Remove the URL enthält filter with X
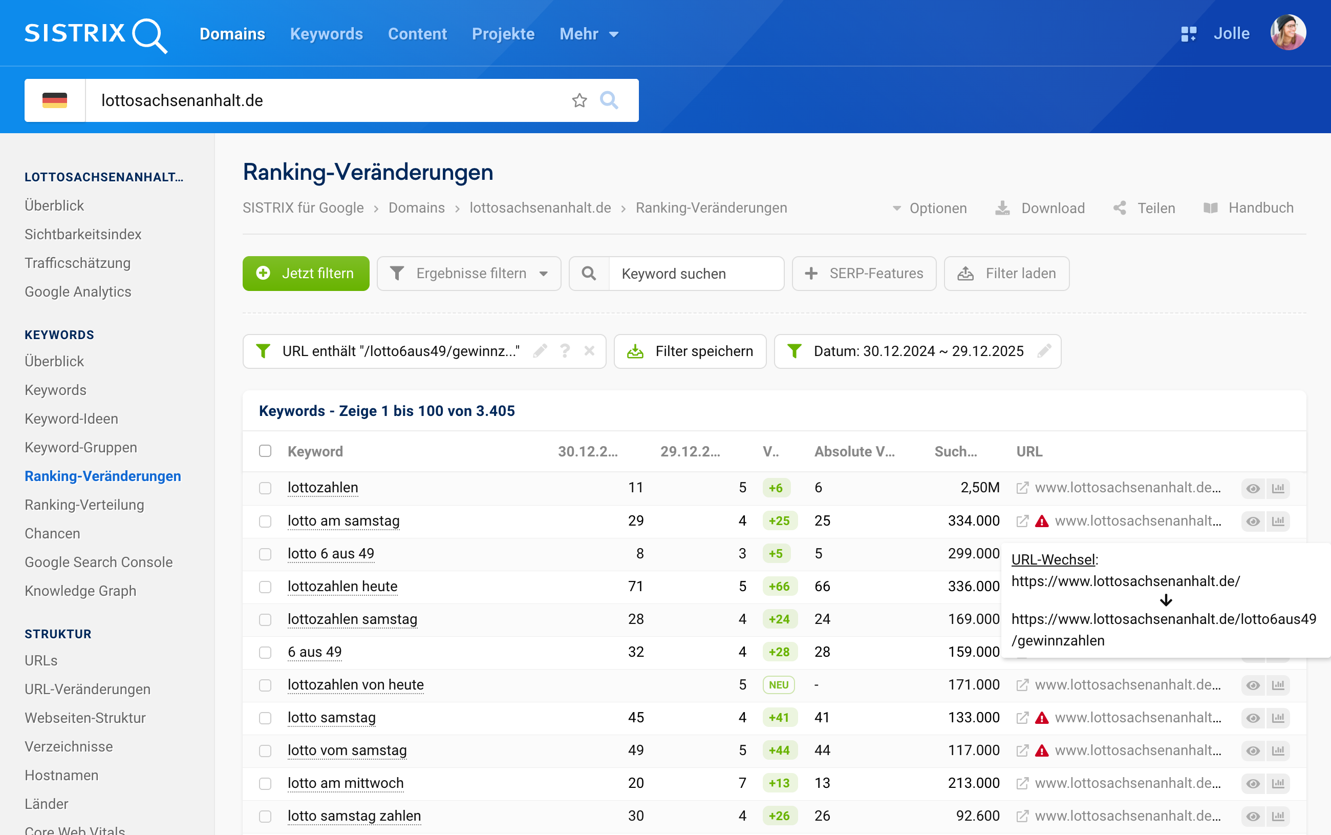1331x835 pixels. [x=589, y=351]
